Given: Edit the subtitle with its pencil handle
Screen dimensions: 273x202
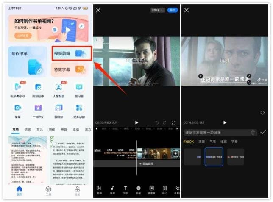Looking at the screenshot, I should coord(249,76).
